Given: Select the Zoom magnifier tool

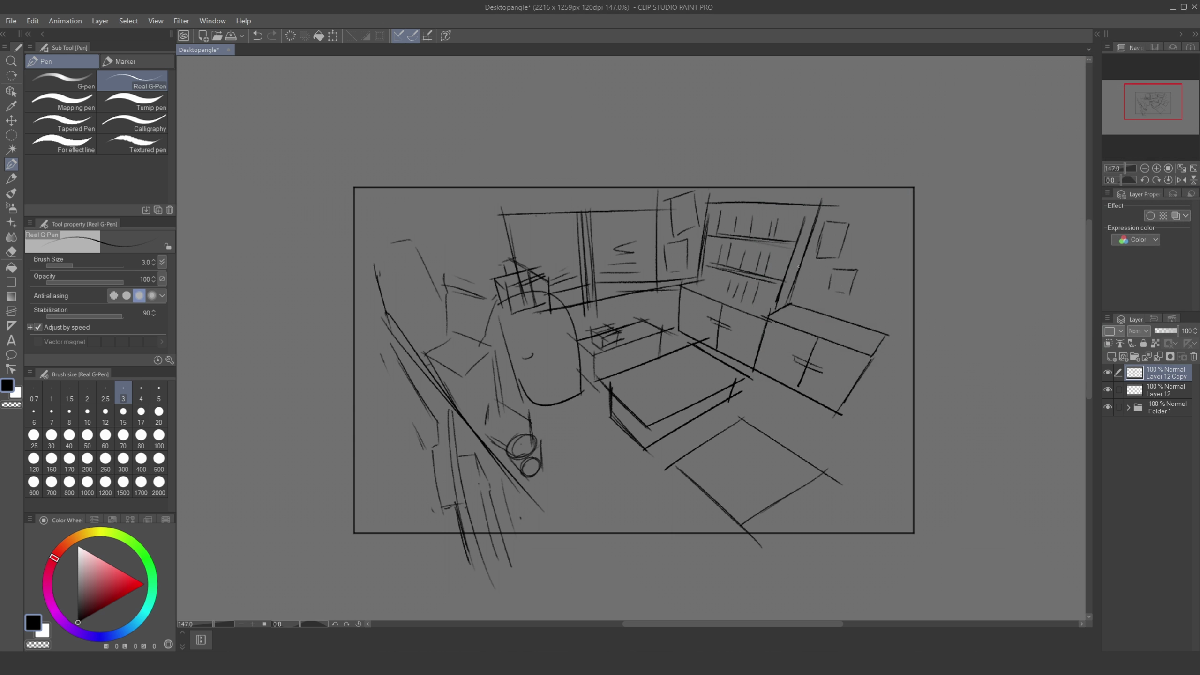Looking at the screenshot, I should (11, 61).
